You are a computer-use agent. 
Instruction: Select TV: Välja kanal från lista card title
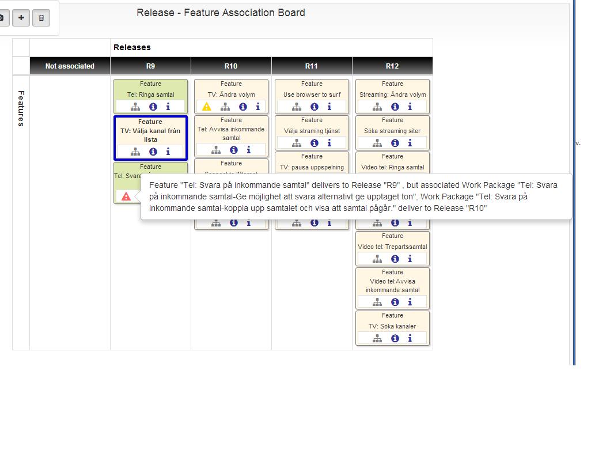point(150,135)
